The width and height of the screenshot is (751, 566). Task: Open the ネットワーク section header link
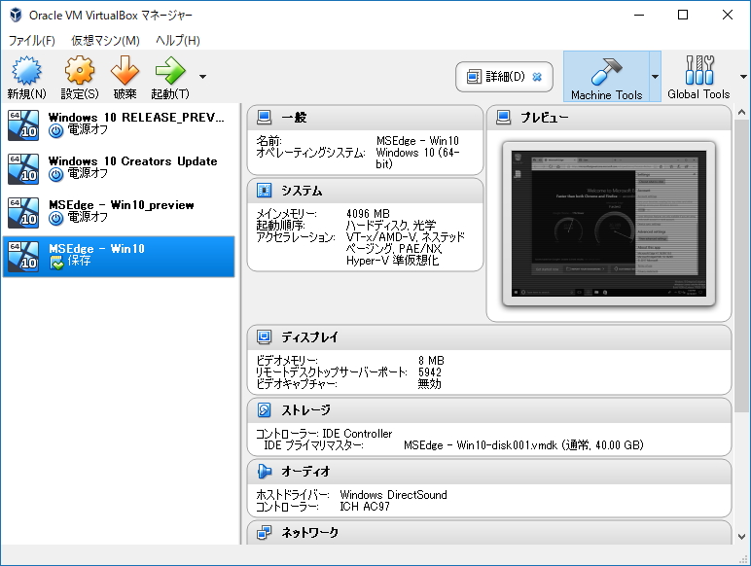point(309,533)
